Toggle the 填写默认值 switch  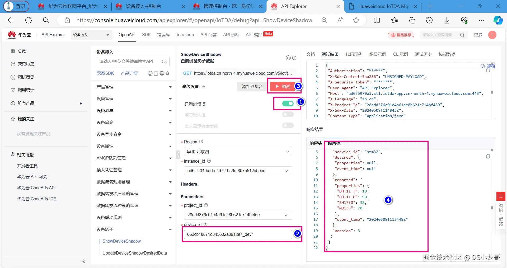pos(288,114)
